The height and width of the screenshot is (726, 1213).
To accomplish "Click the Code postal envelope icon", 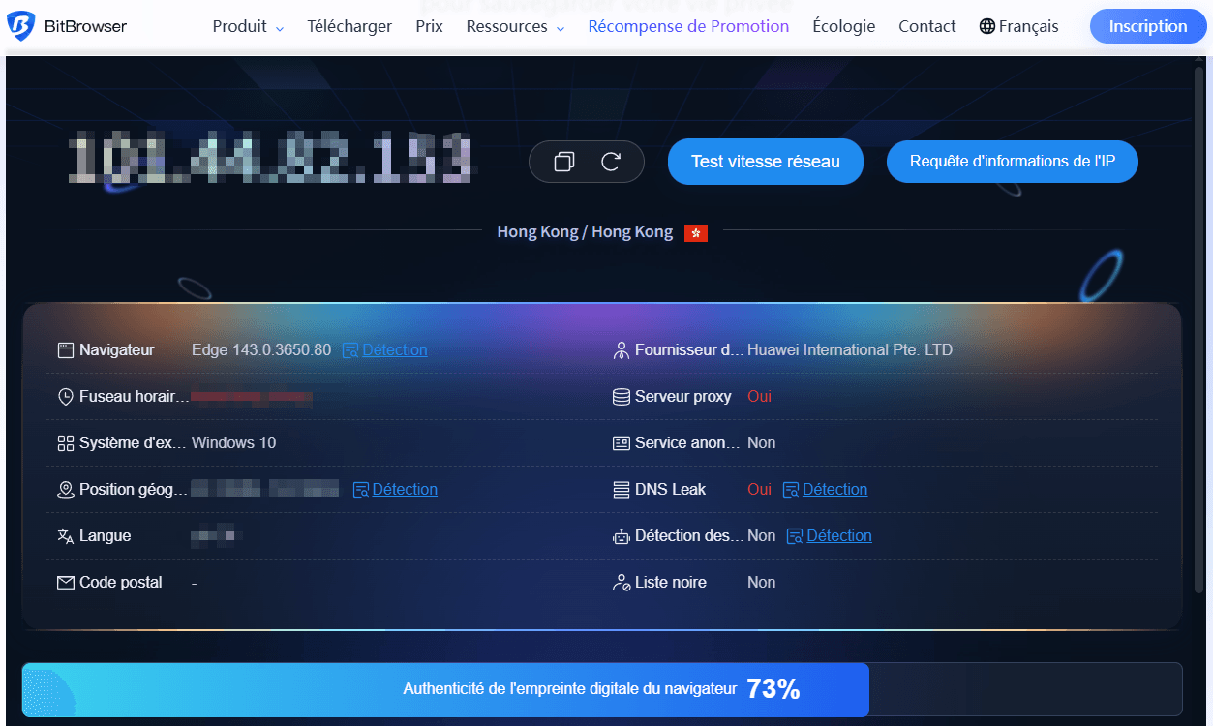I will coord(66,583).
